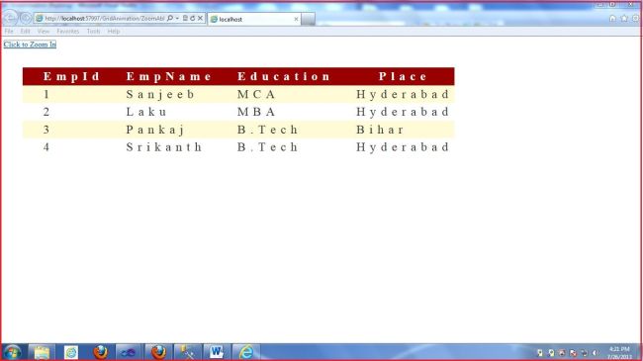This screenshot has width=643, height=361.
Task: Go to the Home page icon
Action: coord(612,18)
